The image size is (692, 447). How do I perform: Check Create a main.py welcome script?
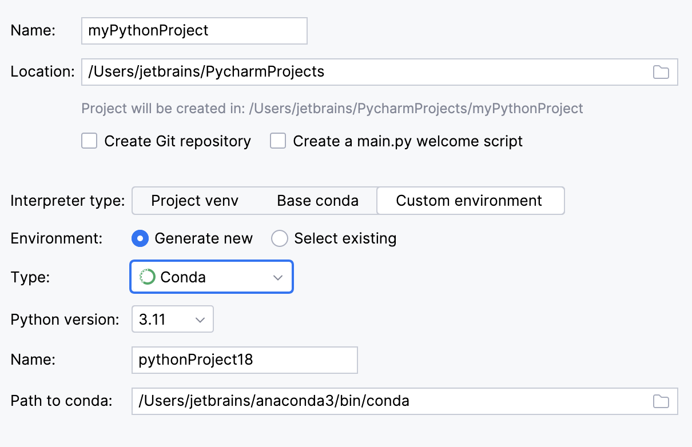click(278, 141)
